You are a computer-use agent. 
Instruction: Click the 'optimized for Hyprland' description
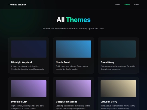(x=27, y=68)
